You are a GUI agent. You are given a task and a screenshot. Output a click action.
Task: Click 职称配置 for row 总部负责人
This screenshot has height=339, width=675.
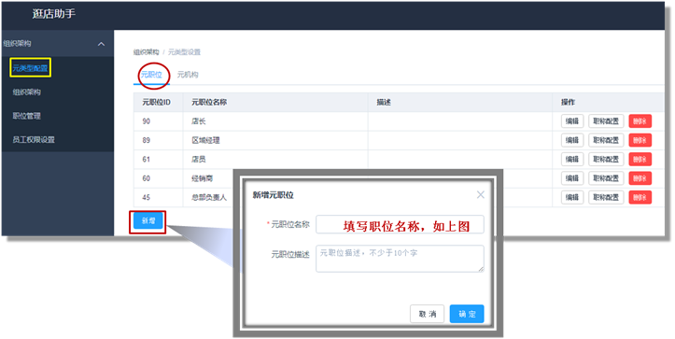click(x=606, y=197)
